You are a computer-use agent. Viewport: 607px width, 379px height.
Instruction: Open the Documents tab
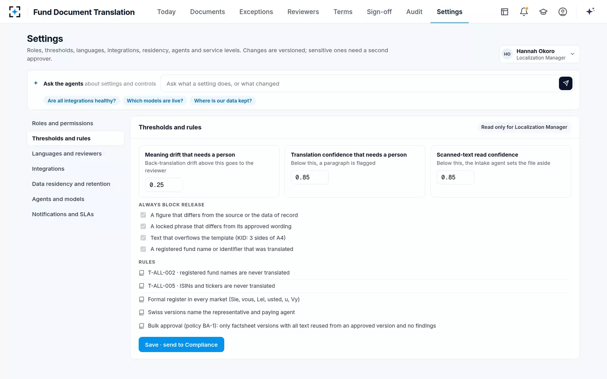point(207,12)
